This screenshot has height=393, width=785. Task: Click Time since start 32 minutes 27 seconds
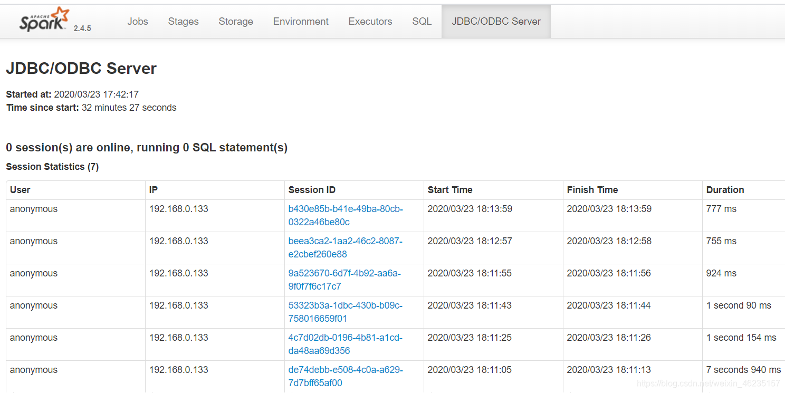coord(91,108)
